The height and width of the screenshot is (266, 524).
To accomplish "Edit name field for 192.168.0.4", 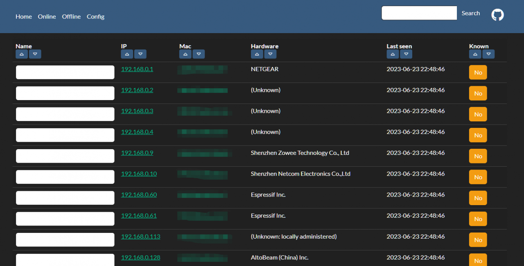I will (x=65, y=135).
